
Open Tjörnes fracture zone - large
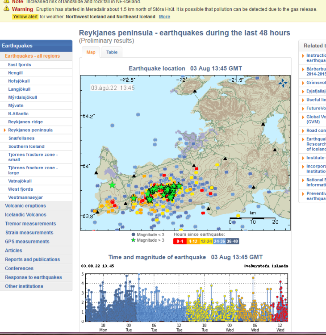click(x=33, y=170)
